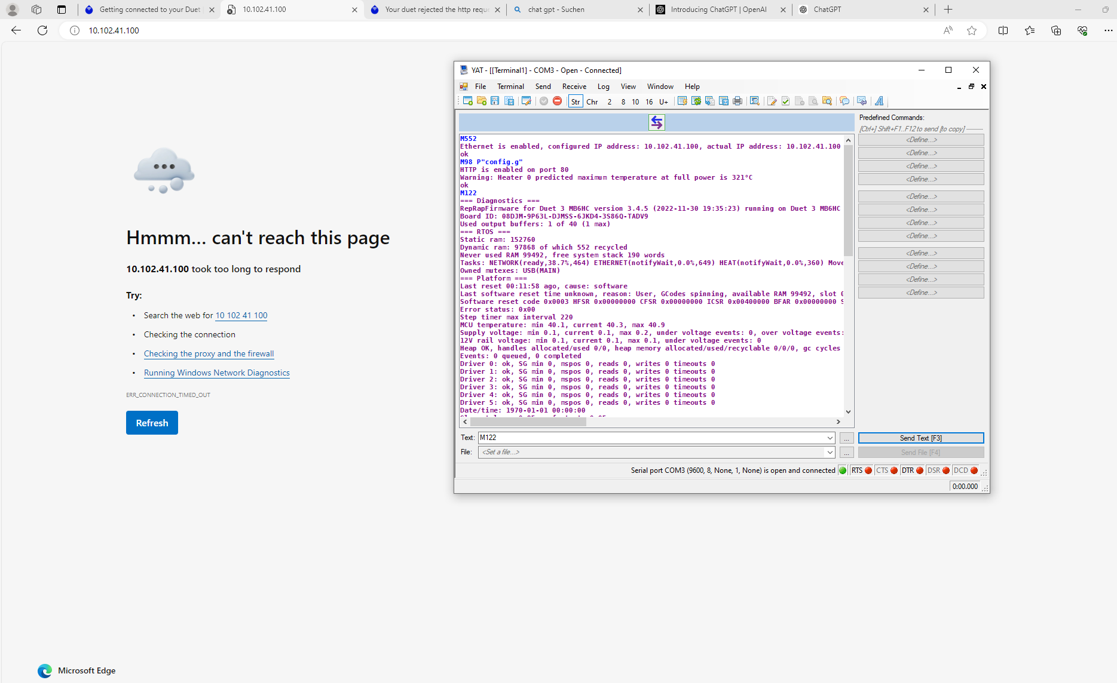Expand the Text command dropdown arrow
Screen dimensions: 1117x683
[830, 438]
